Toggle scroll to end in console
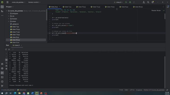 [x=6, y=63]
